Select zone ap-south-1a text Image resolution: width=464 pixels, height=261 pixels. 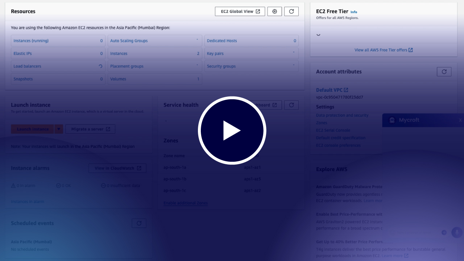(x=175, y=167)
